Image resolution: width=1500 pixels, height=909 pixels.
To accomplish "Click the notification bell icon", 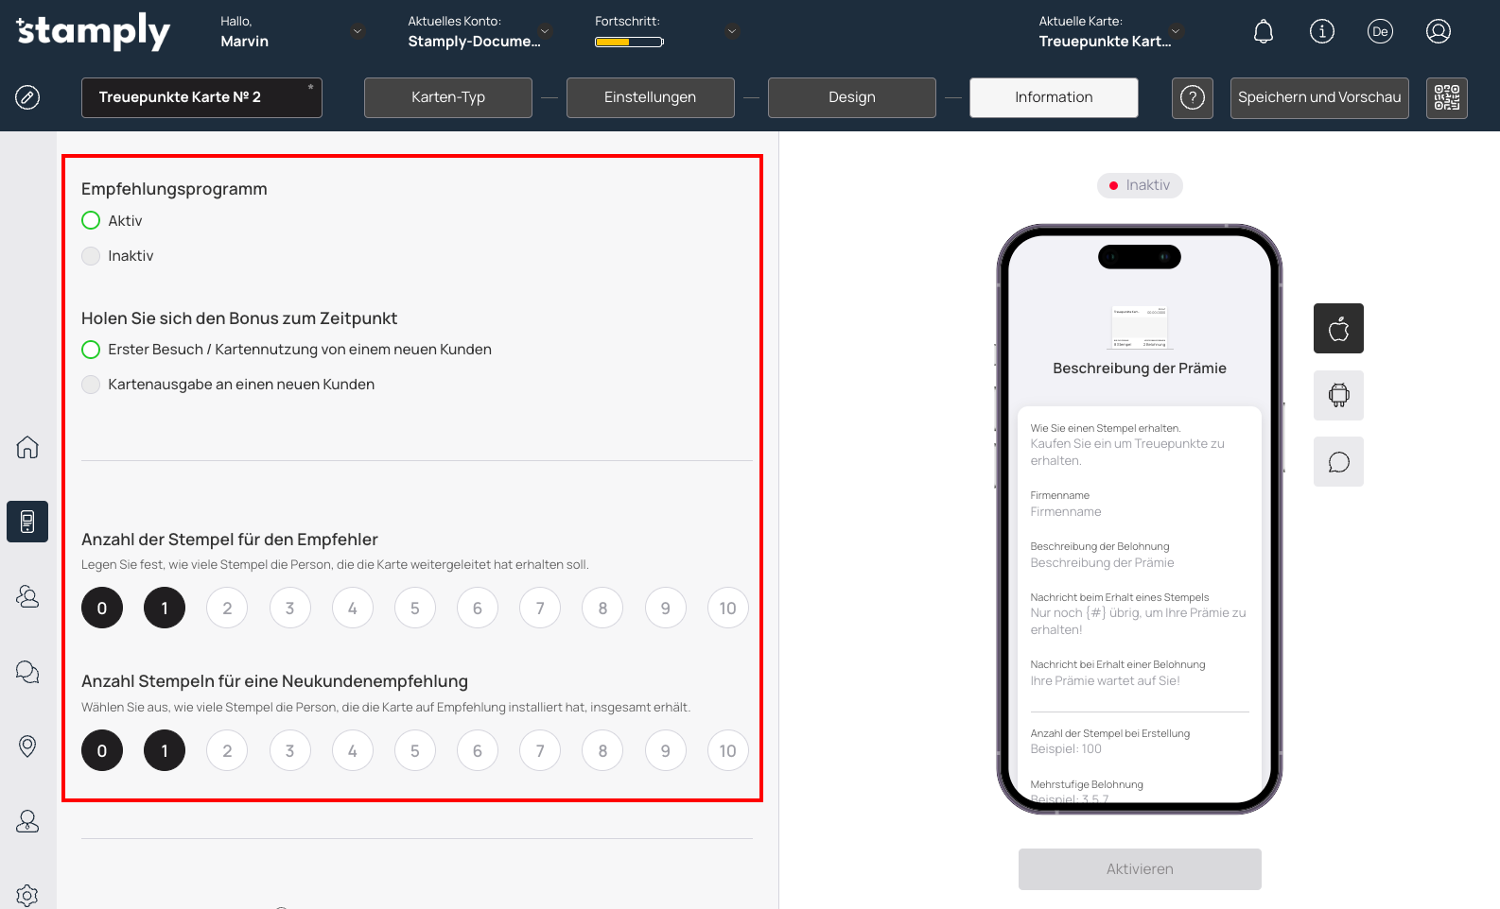I will point(1263,32).
